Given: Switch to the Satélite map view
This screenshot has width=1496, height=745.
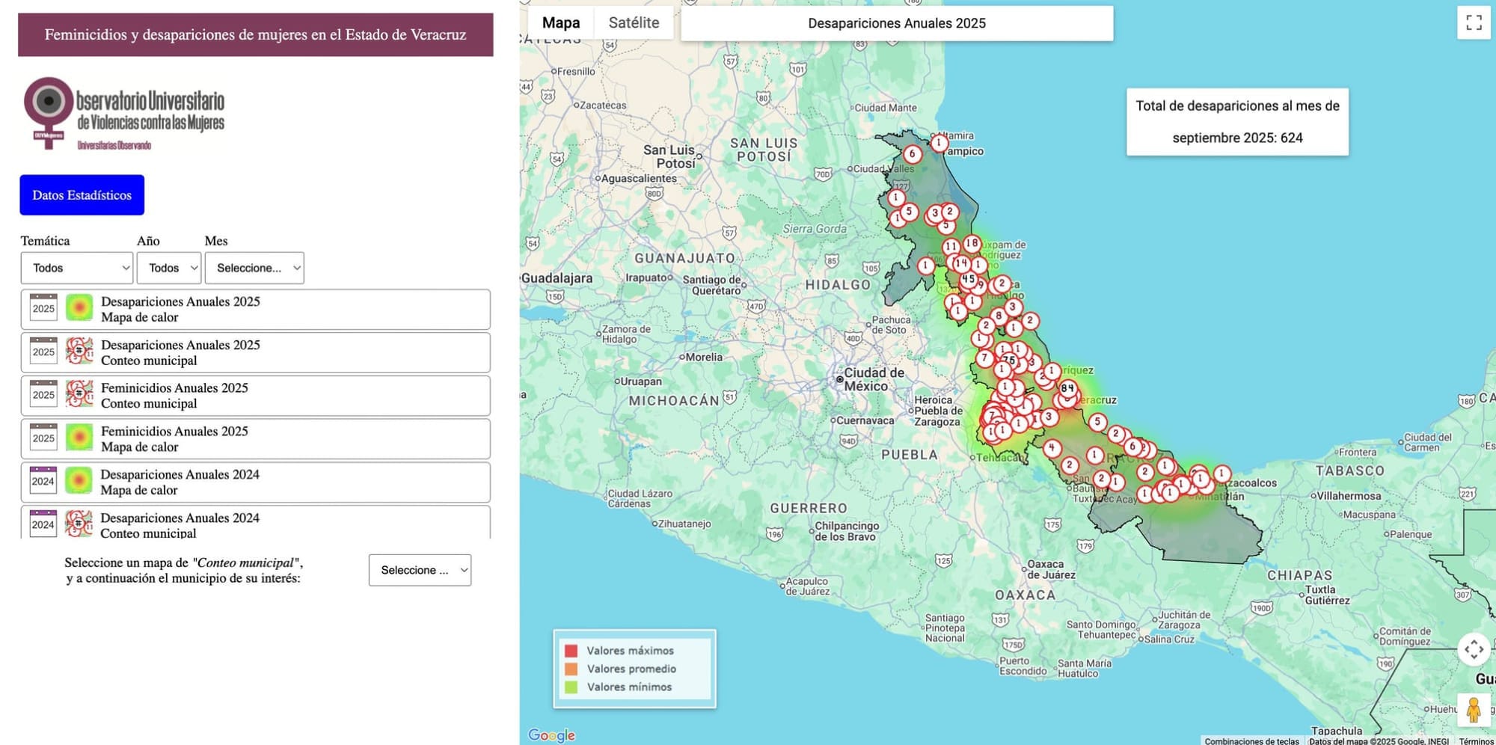Looking at the screenshot, I should tap(634, 22).
